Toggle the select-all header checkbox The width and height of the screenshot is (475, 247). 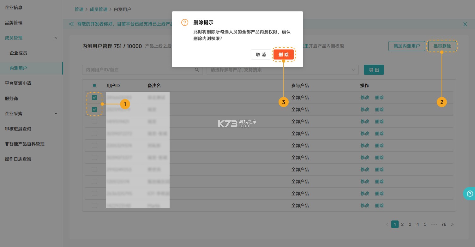pyautogui.click(x=94, y=85)
